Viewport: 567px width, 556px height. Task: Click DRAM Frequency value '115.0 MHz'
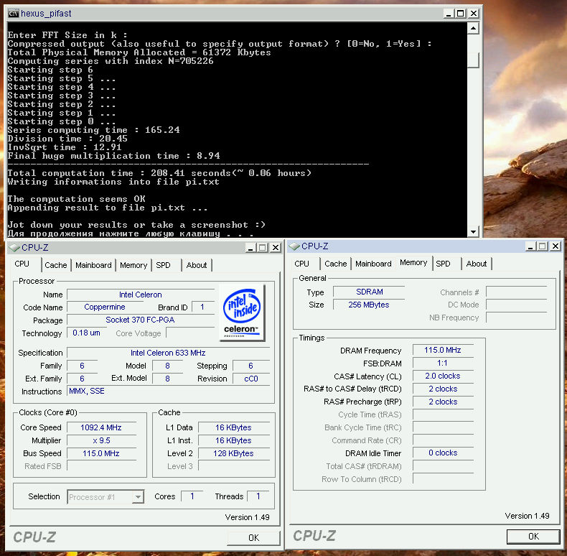[443, 351]
